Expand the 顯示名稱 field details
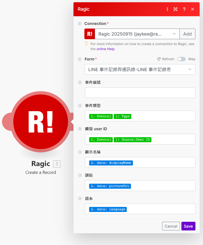 pos(80,152)
